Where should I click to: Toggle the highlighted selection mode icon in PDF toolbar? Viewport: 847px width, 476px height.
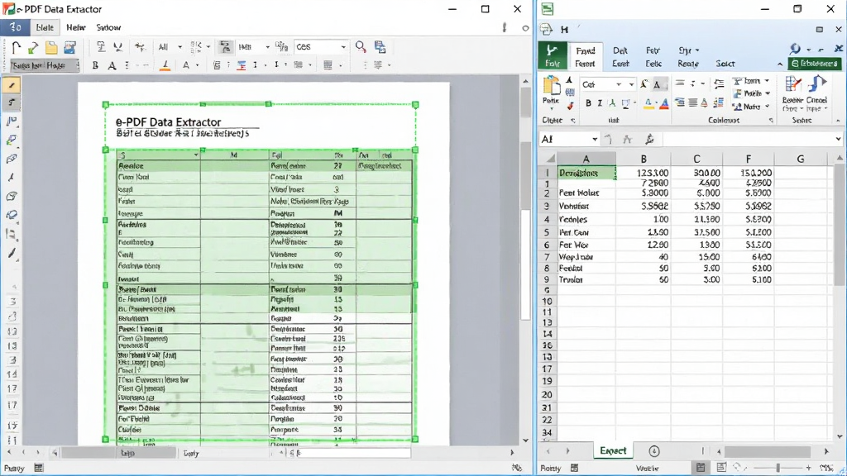[225, 47]
